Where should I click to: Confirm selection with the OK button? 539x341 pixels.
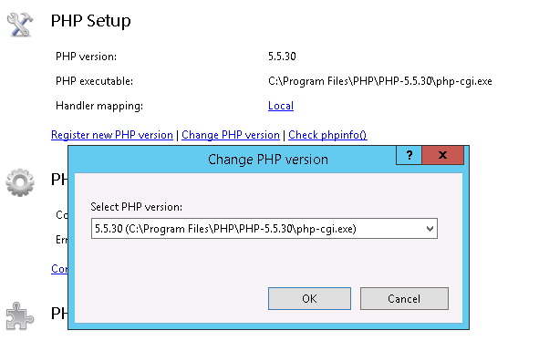[x=309, y=299]
